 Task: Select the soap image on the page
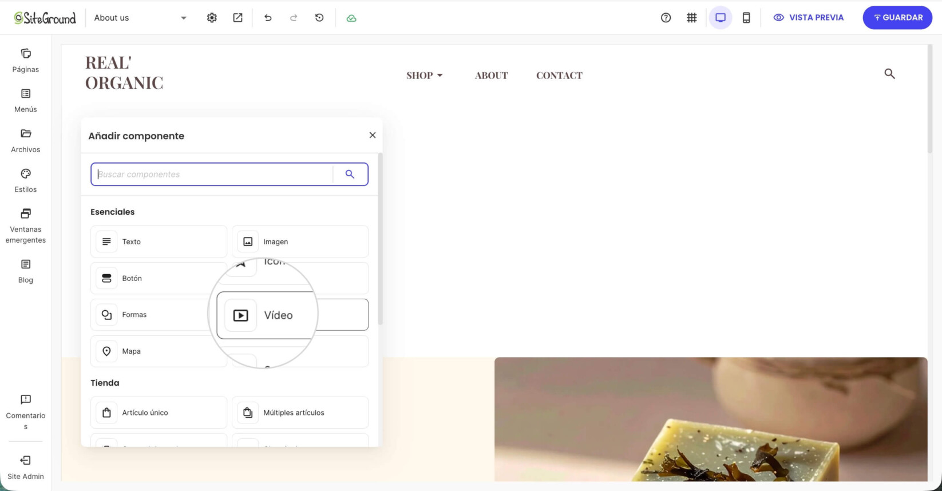click(711, 419)
